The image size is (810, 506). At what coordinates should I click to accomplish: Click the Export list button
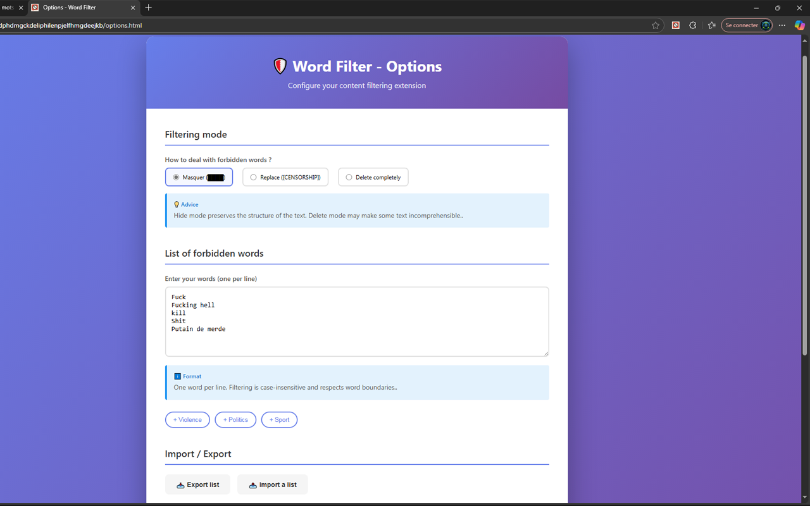click(197, 484)
